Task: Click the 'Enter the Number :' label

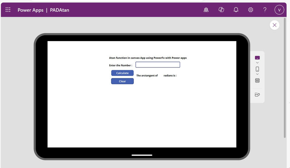Action: [x=120, y=65]
